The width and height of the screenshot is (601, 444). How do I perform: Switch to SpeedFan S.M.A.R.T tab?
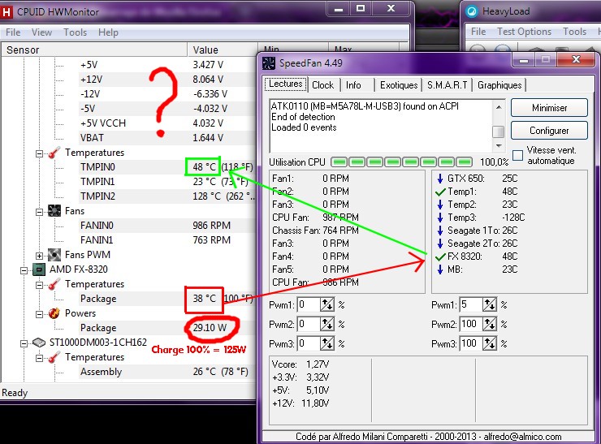(447, 85)
